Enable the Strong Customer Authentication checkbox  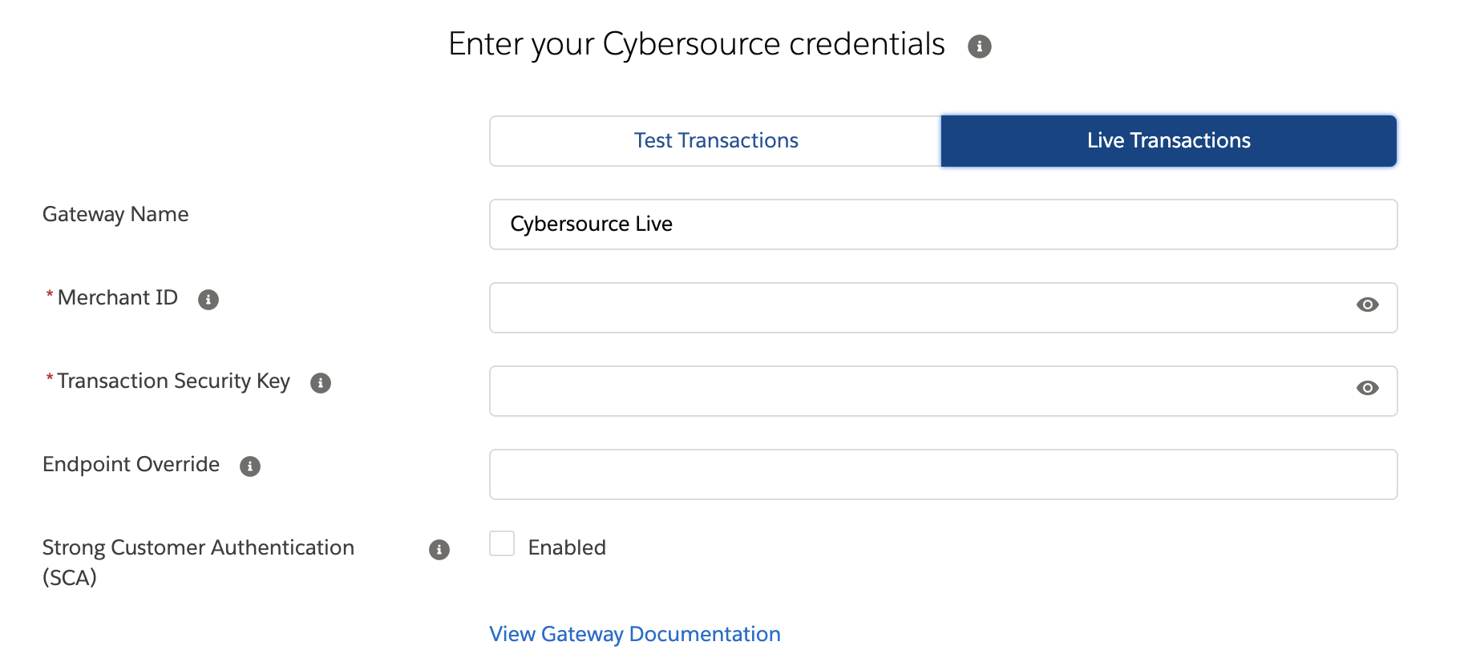pos(502,543)
